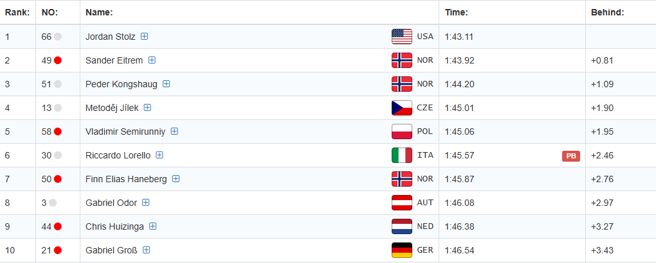
Task: Click the PB badge in Lorello's row
Action: tap(570, 156)
